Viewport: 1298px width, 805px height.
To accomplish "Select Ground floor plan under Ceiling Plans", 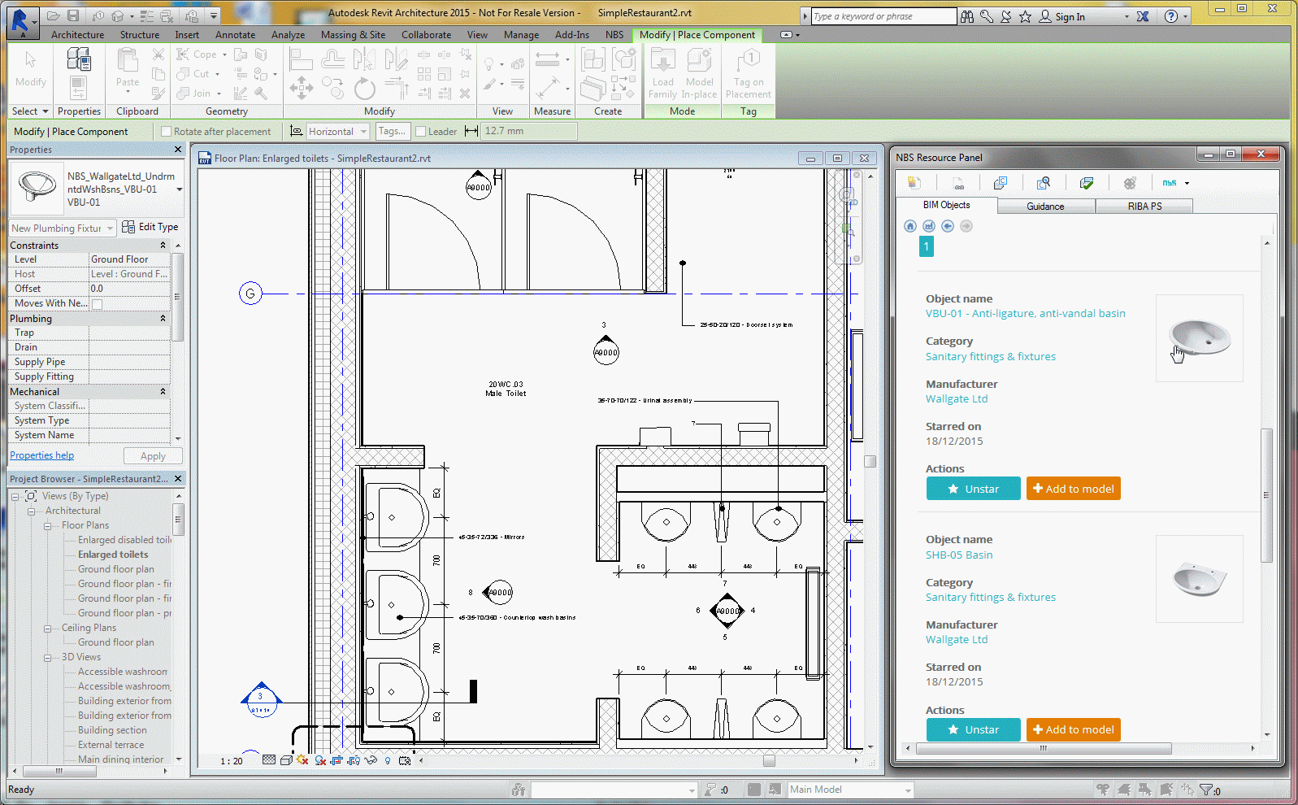I will coord(115,642).
